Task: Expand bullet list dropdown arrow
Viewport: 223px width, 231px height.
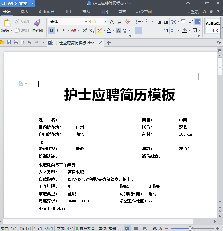Action: click(143, 22)
